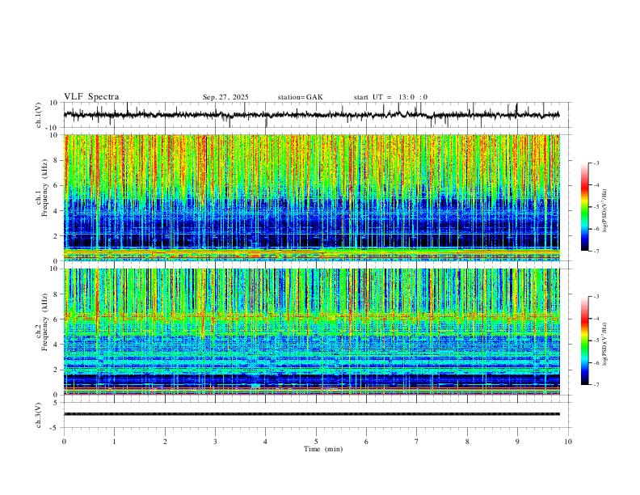Click the "station=GAK" label
The width and height of the screenshot is (640, 495).
[300, 97]
